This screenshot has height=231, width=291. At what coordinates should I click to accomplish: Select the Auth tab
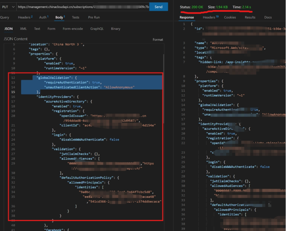(43, 17)
